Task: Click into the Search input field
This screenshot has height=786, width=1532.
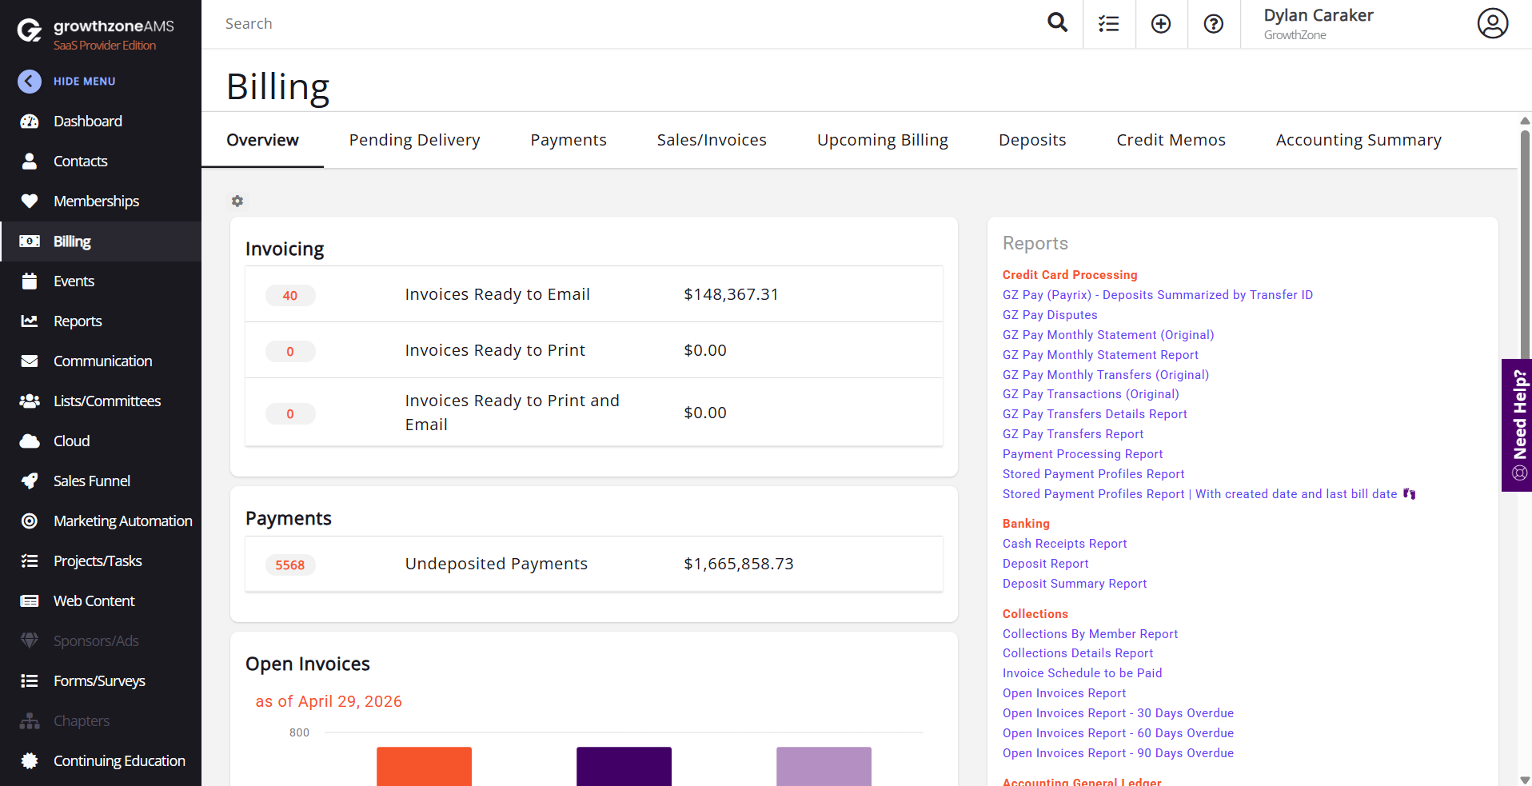Action: [624, 24]
